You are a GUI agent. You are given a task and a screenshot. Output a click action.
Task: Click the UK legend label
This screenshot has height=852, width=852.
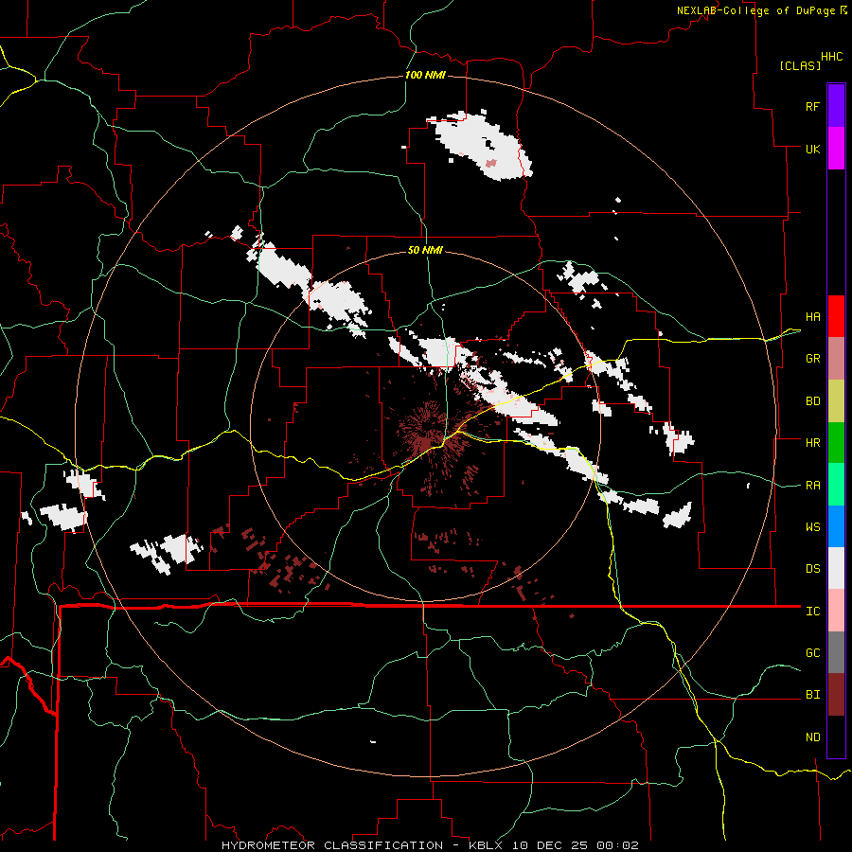[812, 149]
